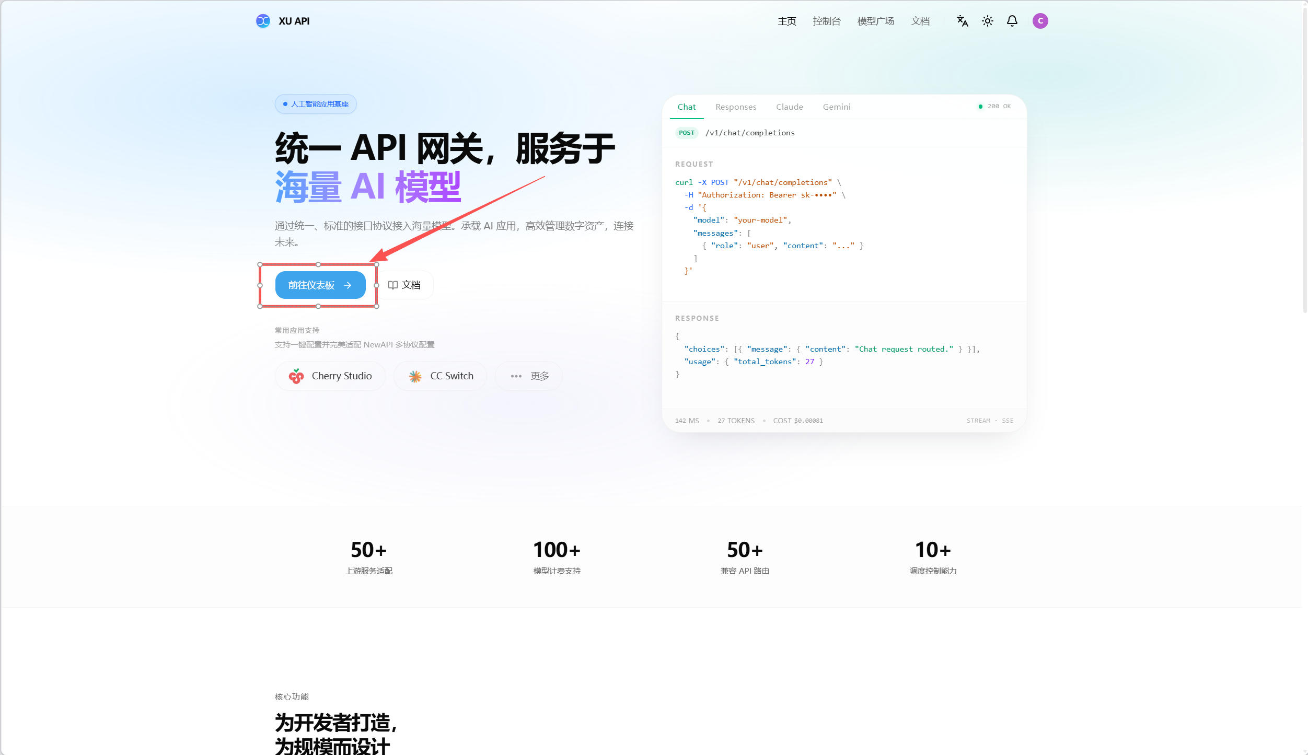The image size is (1308, 755).
Task: Click the CC Switch chip
Action: tap(440, 376)
